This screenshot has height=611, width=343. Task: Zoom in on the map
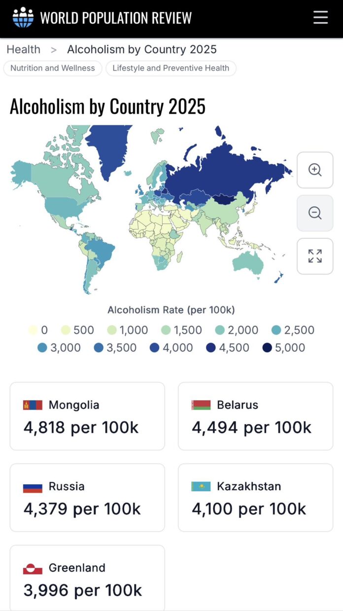pyautogui.click(x=315, y=170)
